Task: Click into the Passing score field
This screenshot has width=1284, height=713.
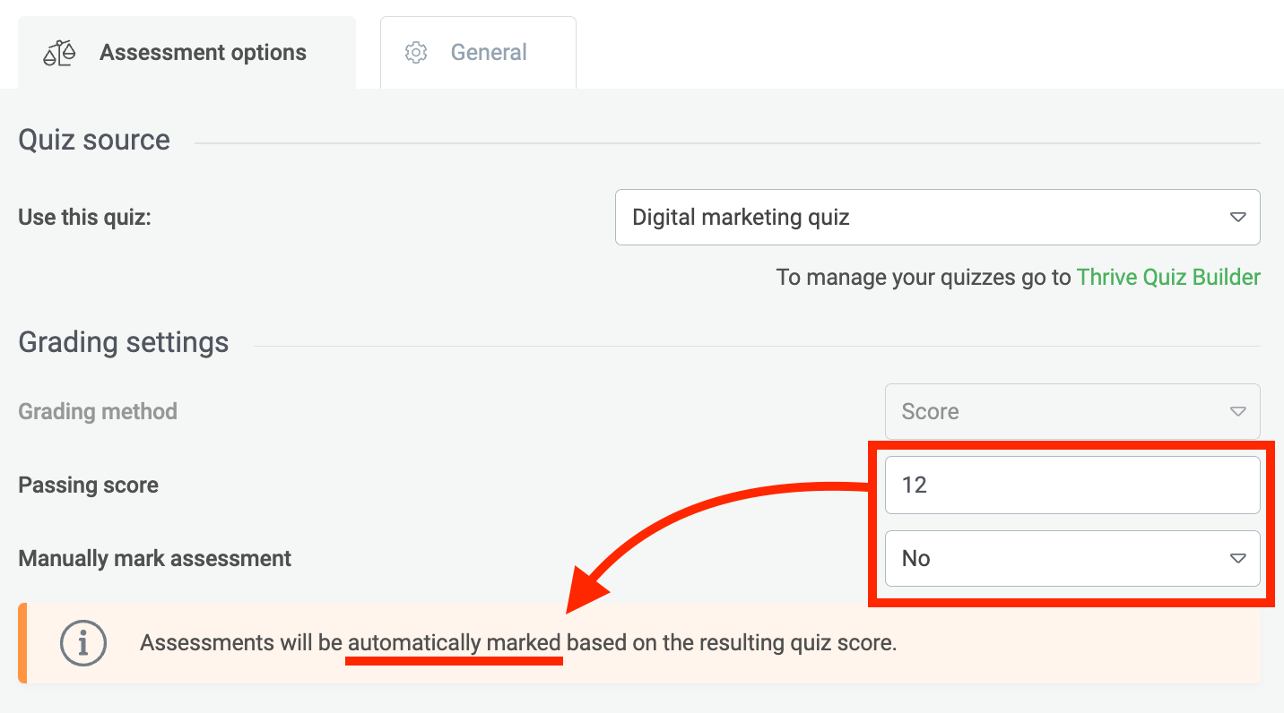Action: pos(1071,485)
